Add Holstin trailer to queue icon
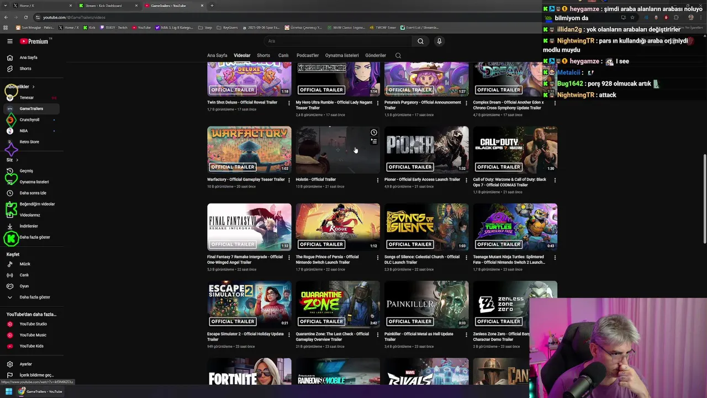Screen dimensions: 707x398 tap(374, 142)
